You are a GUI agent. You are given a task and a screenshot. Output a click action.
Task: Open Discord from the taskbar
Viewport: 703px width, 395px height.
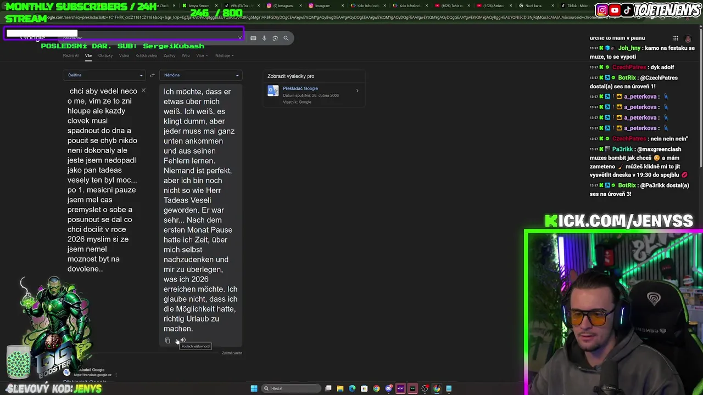(x=388, y=388)
